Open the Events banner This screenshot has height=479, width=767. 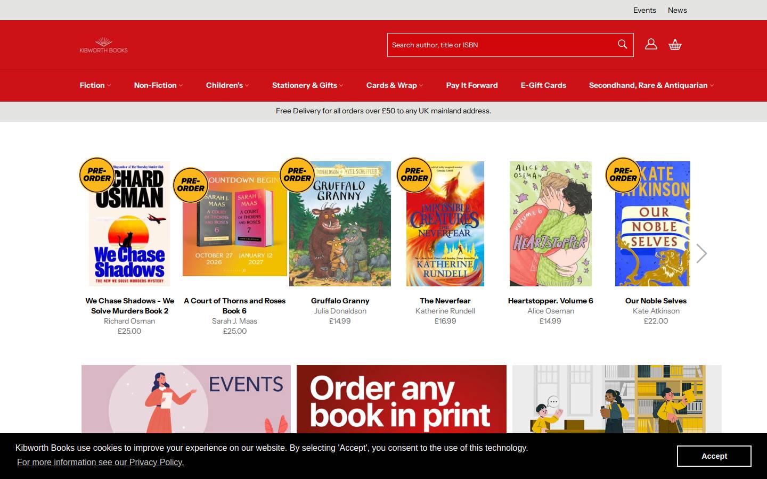[x=186, y=399]
